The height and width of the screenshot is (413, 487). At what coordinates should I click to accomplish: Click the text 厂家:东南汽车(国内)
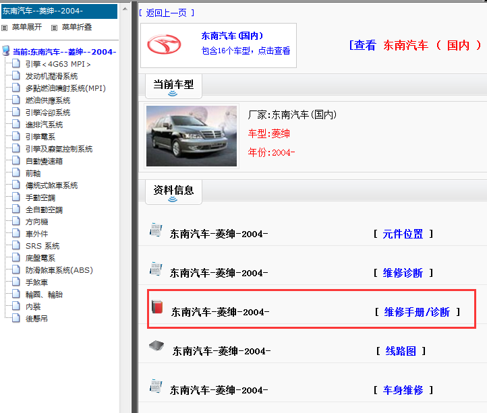point(292,115)
